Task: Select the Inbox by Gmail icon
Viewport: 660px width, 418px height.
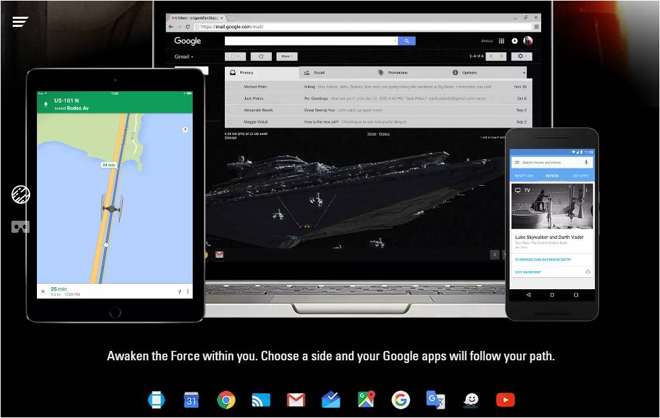Action: (331, 399)
